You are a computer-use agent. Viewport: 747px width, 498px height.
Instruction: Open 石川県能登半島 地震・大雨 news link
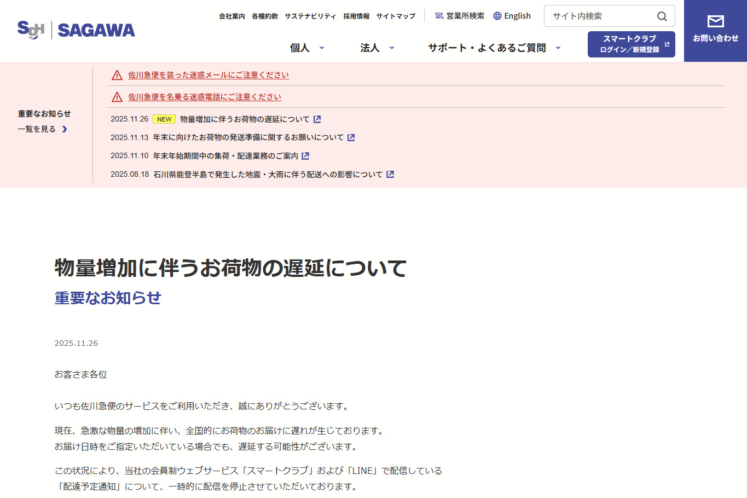point(268,175)
